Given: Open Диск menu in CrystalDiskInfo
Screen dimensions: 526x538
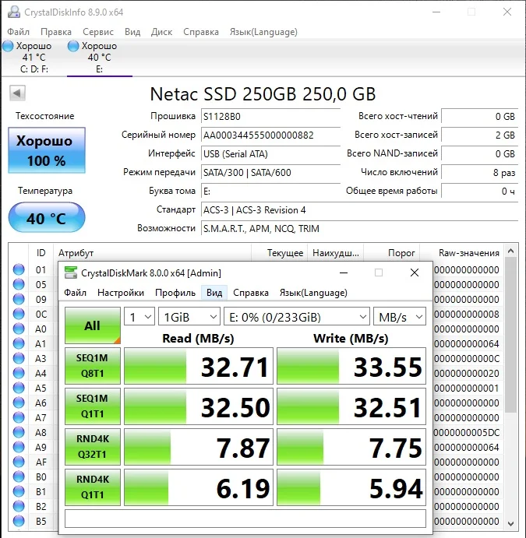Looking at the screenshot, I should 161,32.
